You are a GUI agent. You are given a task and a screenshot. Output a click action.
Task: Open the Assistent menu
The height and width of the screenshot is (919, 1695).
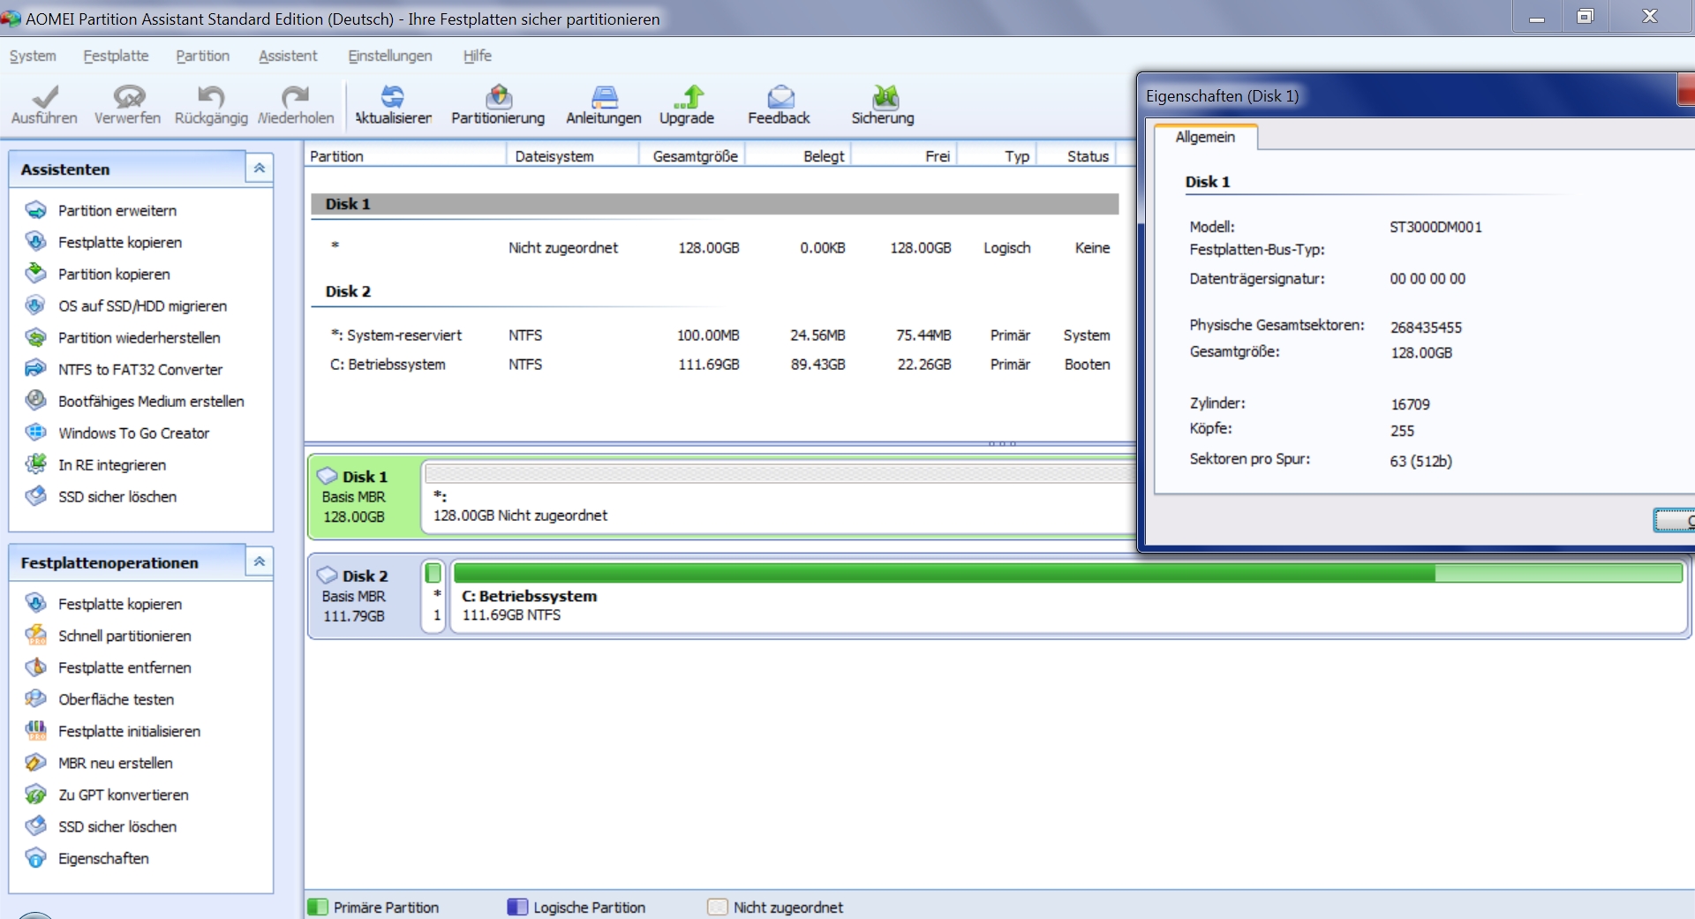(288, 56)
